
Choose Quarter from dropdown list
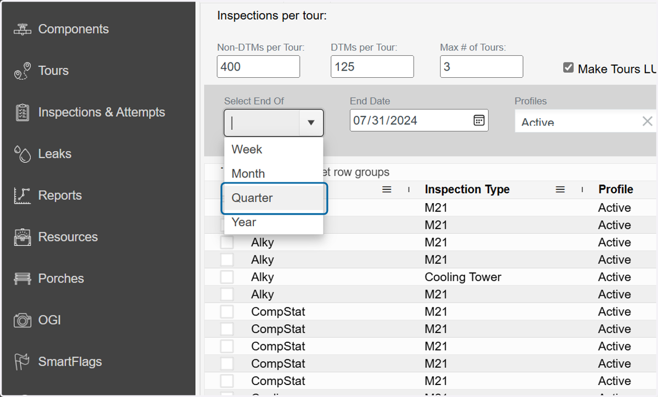coord(274,198)
